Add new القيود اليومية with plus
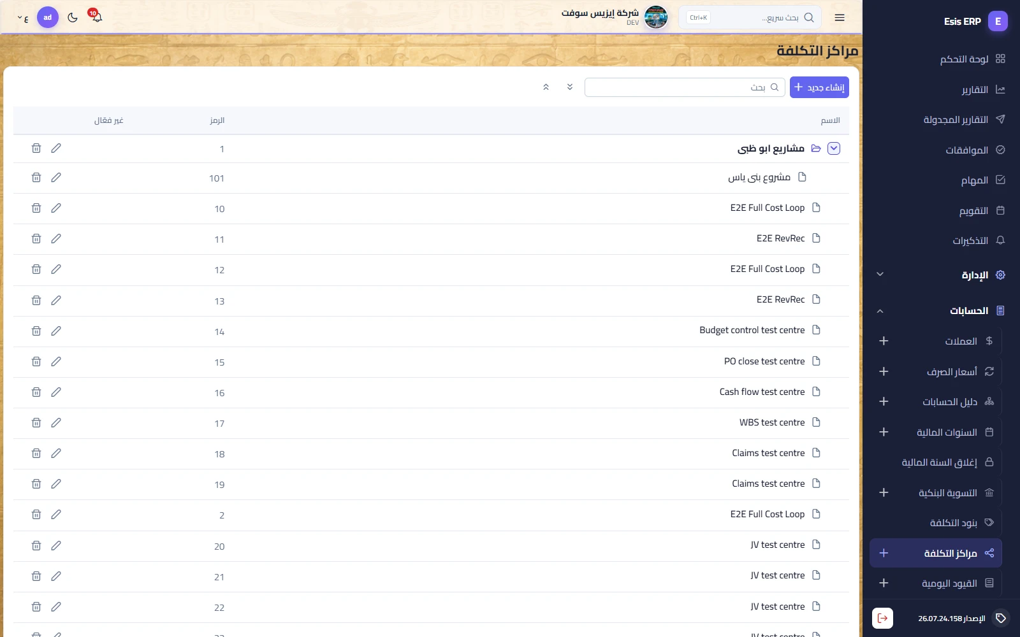The height and width of the screenshot is (637, 1020). pyautogui.click(x=884, y=583)
